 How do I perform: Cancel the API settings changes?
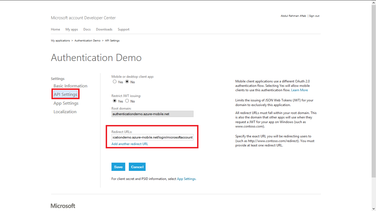click(137, 167)
